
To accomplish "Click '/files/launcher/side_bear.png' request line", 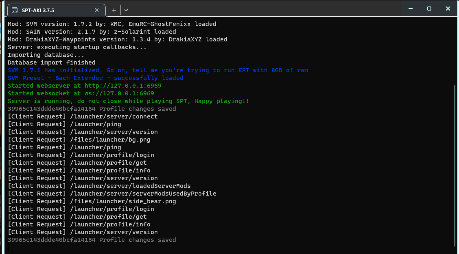I will point(92,201).
